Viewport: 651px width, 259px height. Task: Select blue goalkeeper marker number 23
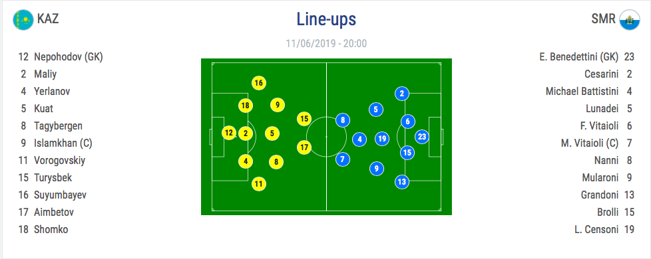point(422,137)
